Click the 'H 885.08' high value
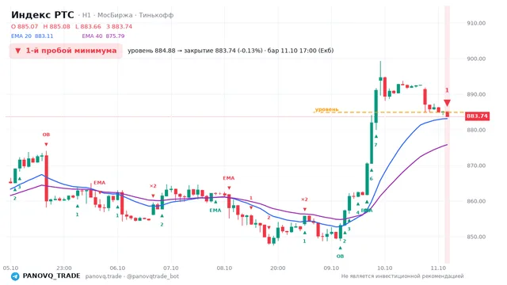Image resolution: width=507 pixels, height=285 pixels. [56, 26]
